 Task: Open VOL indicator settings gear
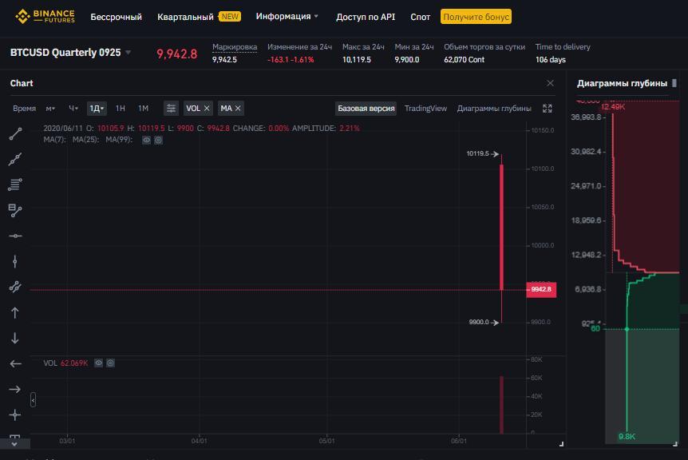111,363
